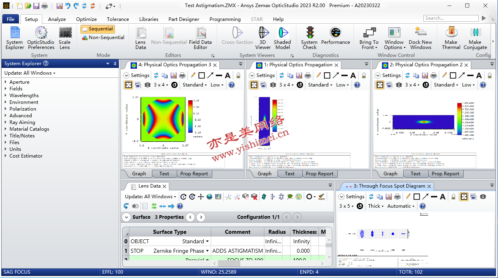The height and width of the screenshot is (278, 498).
Task: Toggle active-window layout in Through Focus Spot Diagram
Action: tap(464, 197)
